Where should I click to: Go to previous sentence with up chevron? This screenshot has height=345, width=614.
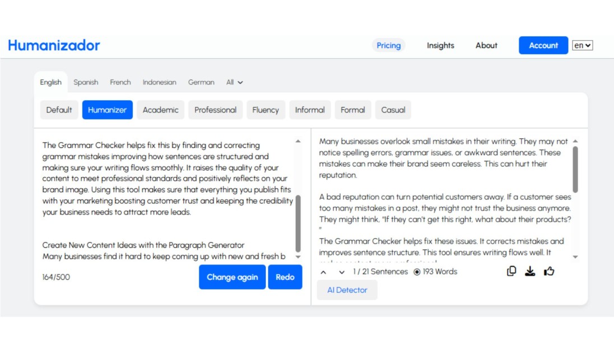pyautogui.click(x=323, y=272)
